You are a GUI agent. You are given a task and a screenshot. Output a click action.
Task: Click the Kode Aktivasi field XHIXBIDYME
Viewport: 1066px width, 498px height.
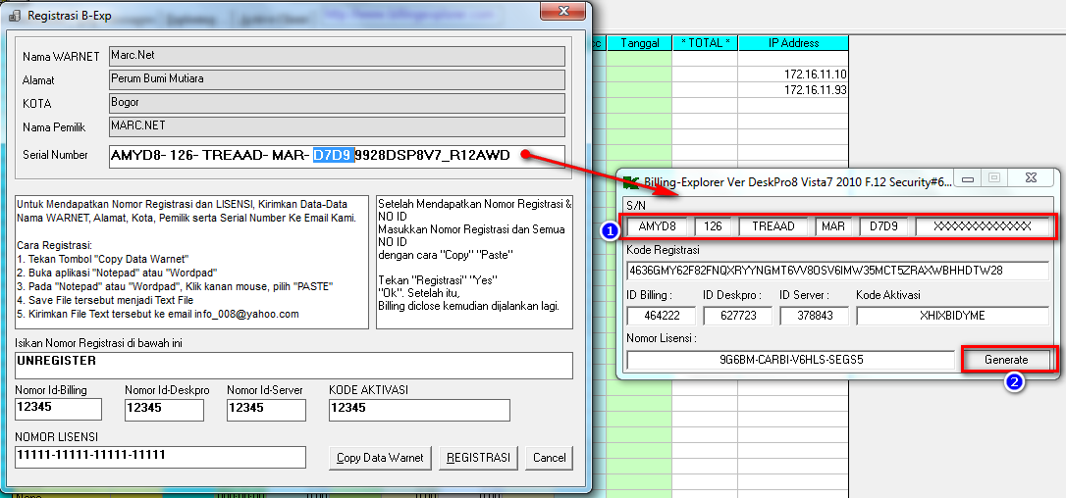point(952,316)
